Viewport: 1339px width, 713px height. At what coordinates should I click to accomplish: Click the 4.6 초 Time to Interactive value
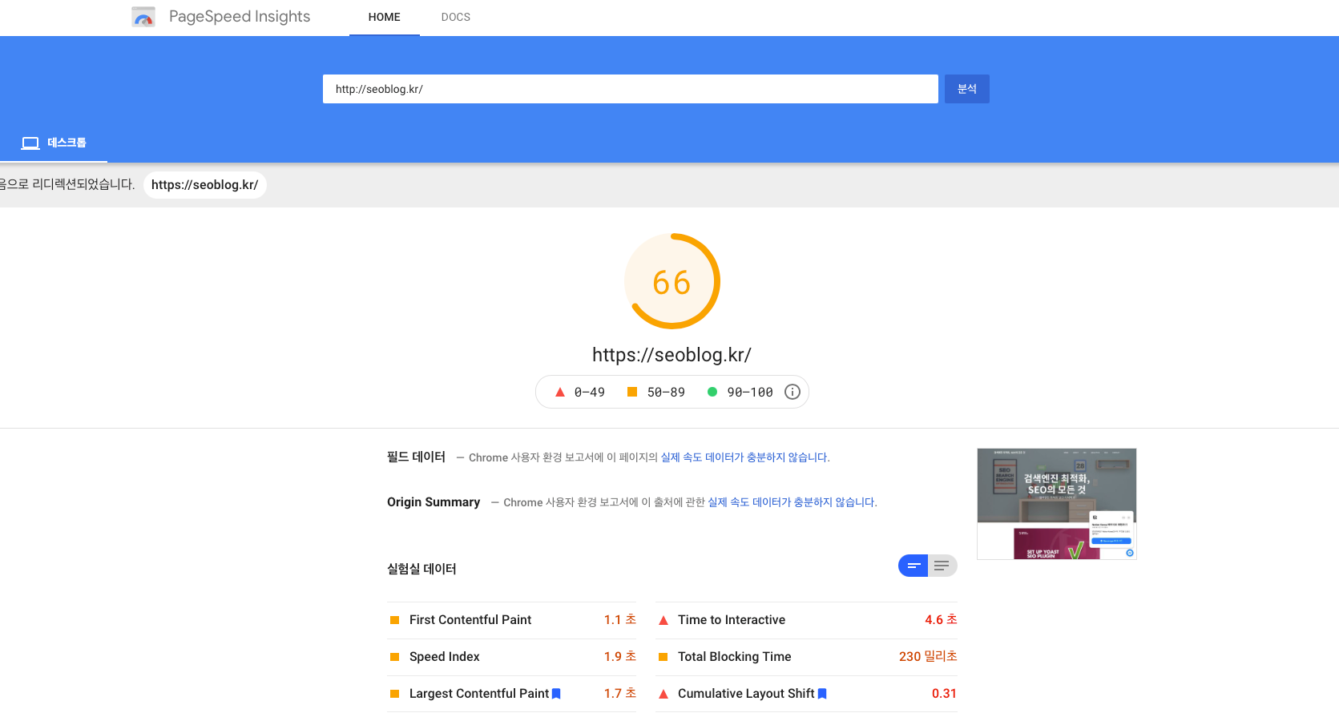(941, 620)
